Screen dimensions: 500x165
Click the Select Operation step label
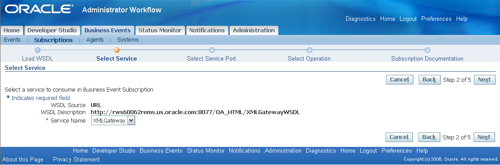pos(309,59)
